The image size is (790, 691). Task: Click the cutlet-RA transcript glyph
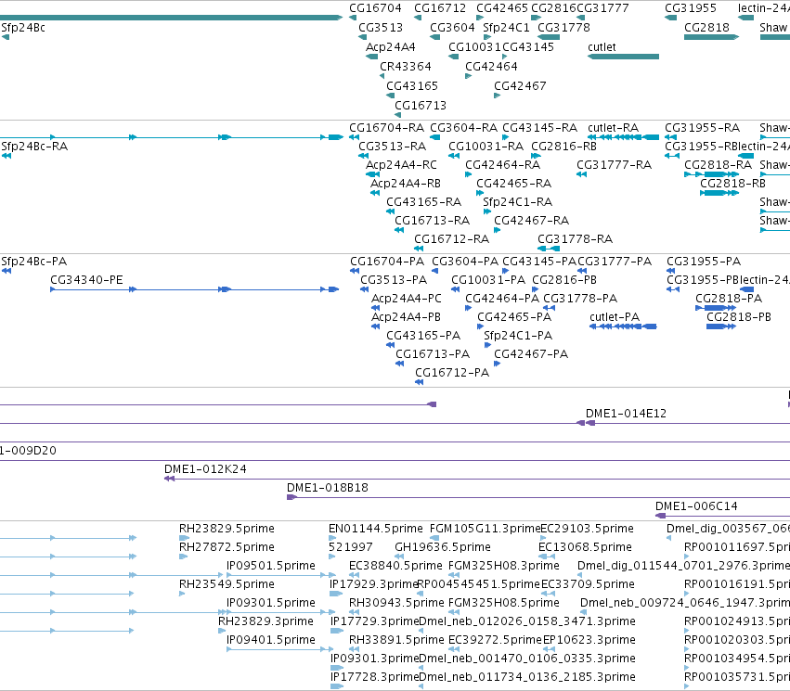pos(623,137)
